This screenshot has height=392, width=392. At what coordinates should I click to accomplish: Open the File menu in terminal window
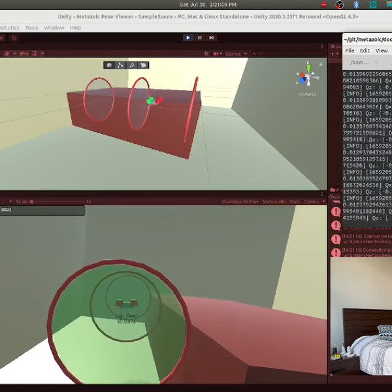(x=350, y=51)
